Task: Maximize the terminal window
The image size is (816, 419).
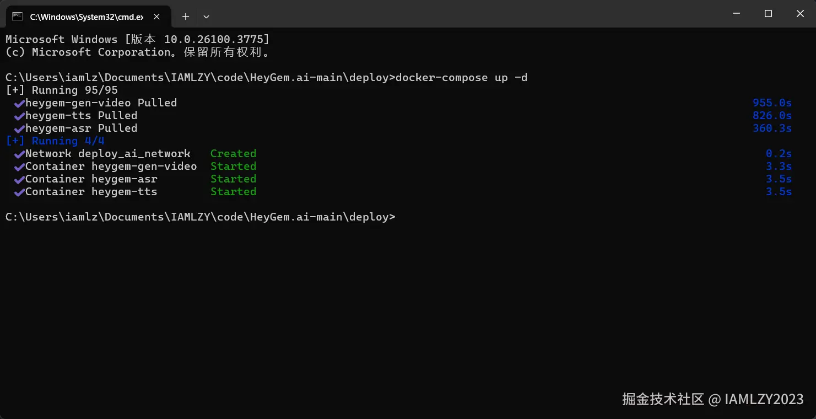Action: [x=768, y=14]
